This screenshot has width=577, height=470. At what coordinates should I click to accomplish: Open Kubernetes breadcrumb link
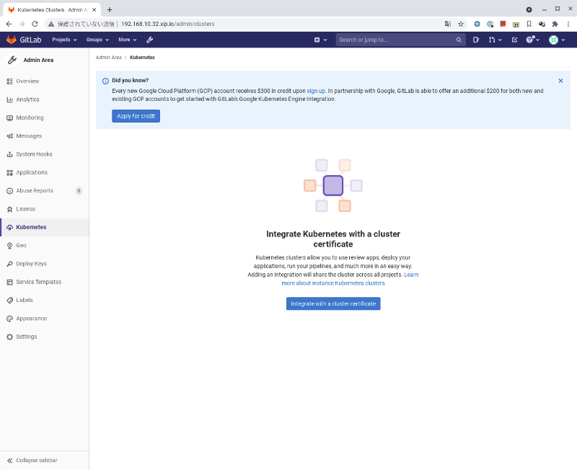click(141, 57)
